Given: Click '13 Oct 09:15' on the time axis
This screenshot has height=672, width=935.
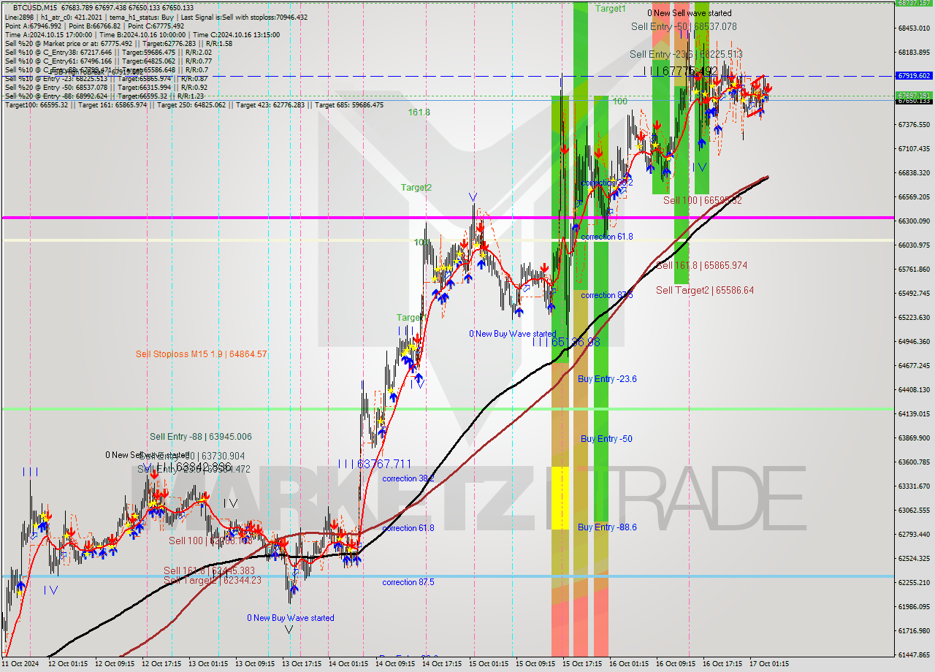Looking at the screenshot, I should (255, 664).
